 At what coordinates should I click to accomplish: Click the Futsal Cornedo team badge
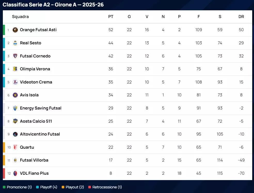coord(15,56)
